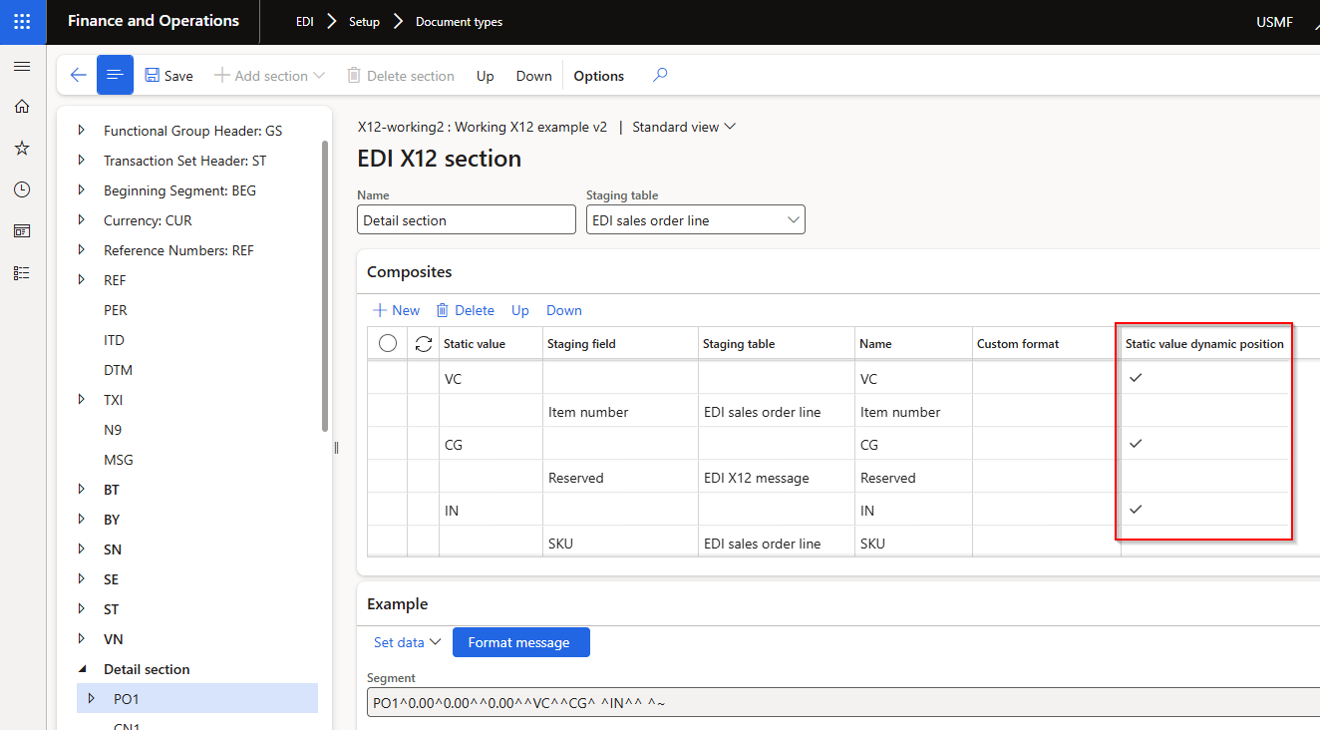Image resolution: width=1320 pixels, height=730 pixels.
Task: Open the Set data dropdown
Action: 407,642
